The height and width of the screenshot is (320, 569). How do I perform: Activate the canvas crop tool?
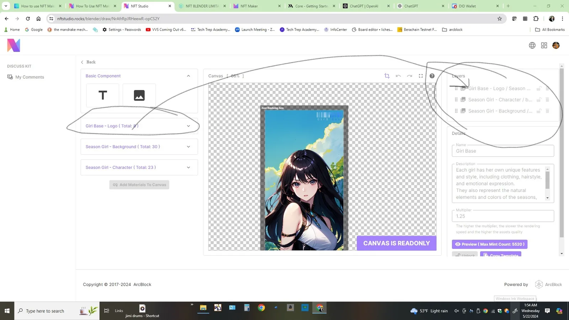click(x=387, y=76)
